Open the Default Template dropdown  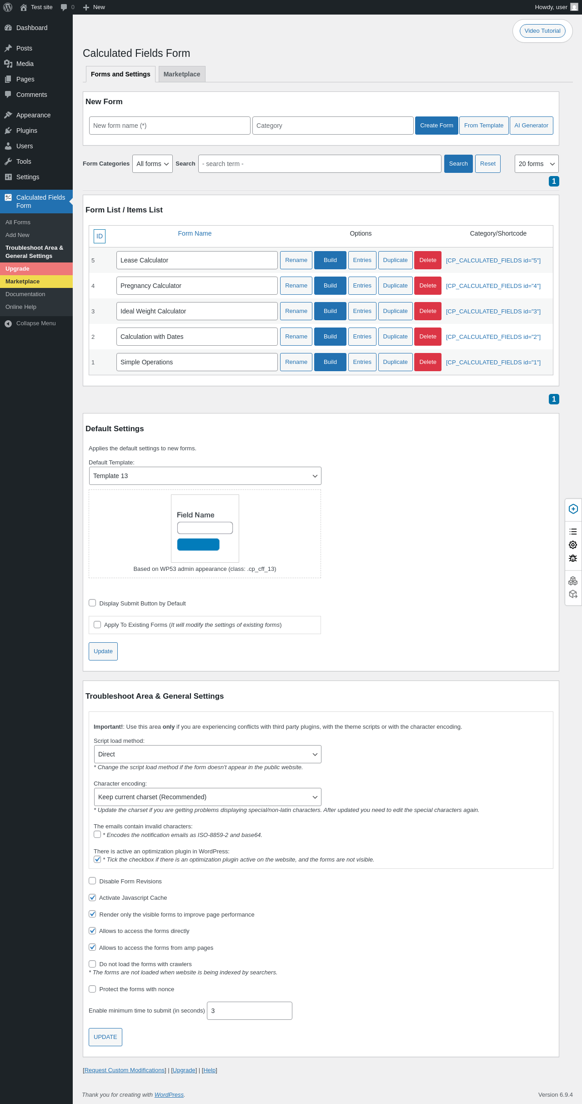coord(205,476)
